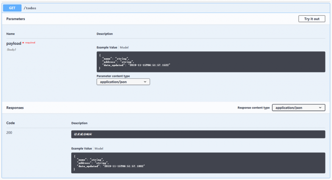Screen dimensions: 332x180
Task: Click the blue GET method badge
Action: [12, 8]
